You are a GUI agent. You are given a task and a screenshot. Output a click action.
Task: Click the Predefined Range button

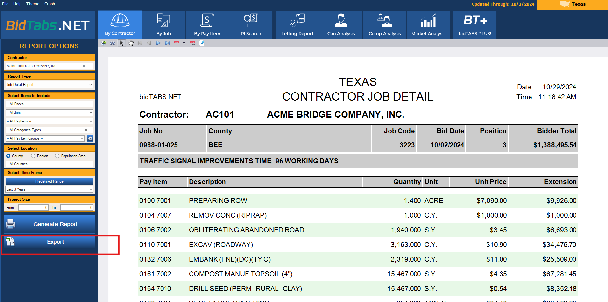49,181
